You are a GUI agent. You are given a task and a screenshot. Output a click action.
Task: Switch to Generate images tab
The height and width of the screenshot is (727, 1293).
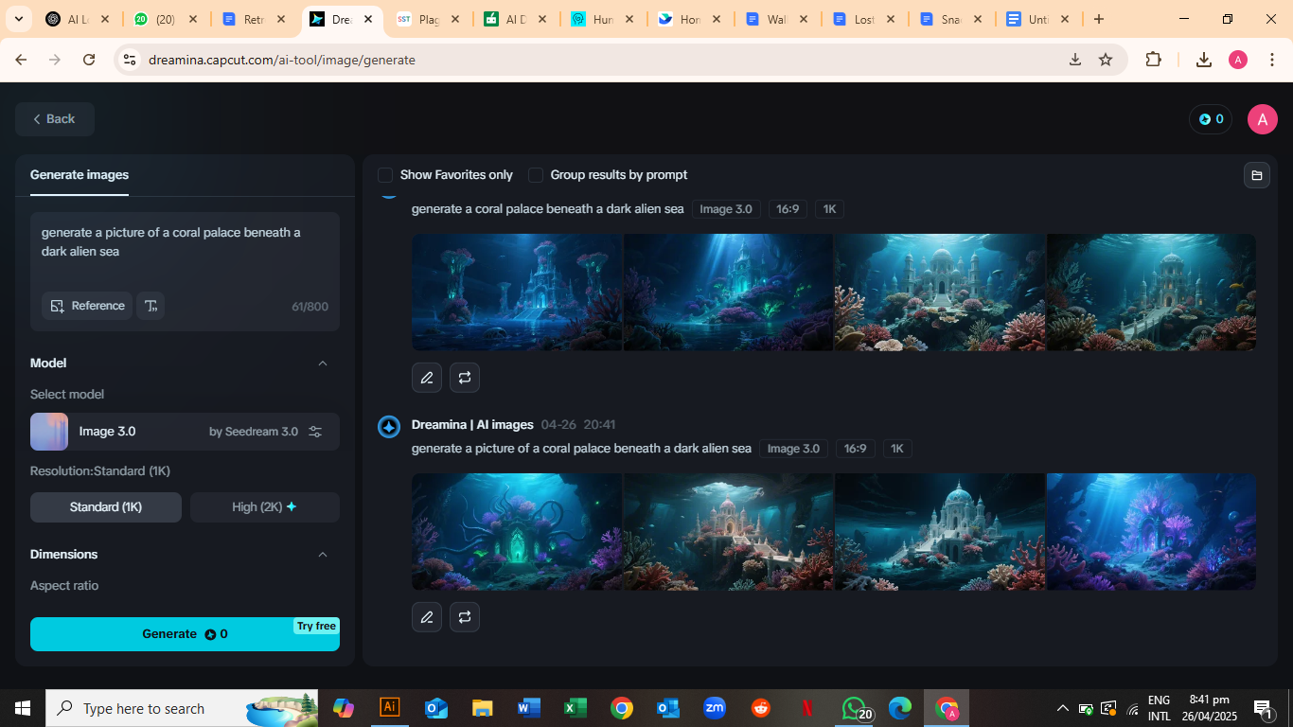pyautogui.click(x=80, y=175)
